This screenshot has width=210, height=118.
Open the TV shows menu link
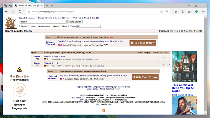click(76, 18)
